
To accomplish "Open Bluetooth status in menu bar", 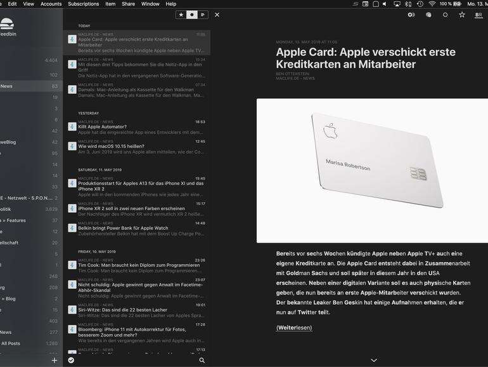I will (408, 4).
